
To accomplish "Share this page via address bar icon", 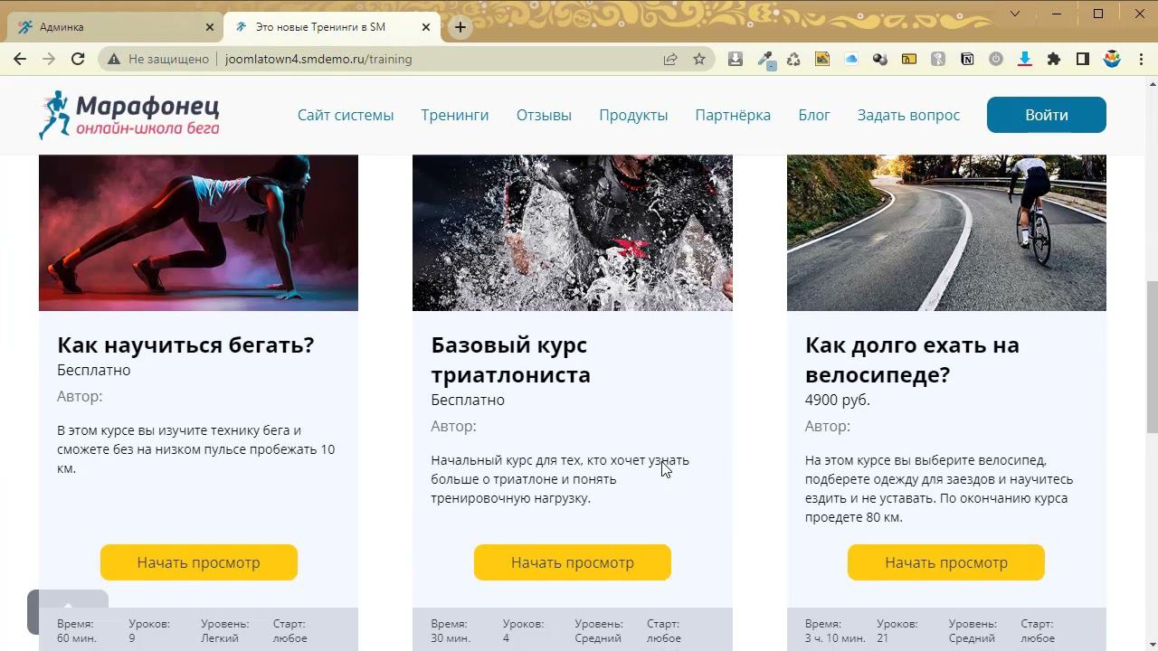I will (x=670, y=59).
